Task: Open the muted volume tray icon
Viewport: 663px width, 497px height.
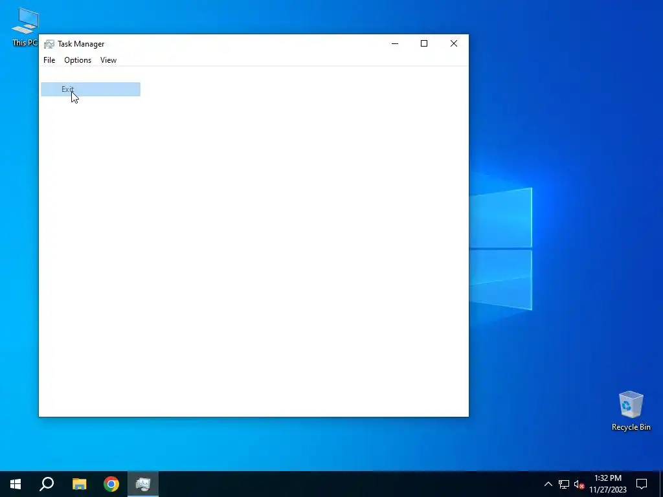Action: point(579,484)
